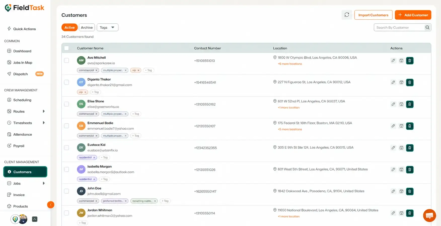This screenshot has height=226, width=441.
Task: Expand the Timesheets submenu
Action: pyautogui.click(x=44, y=123)
